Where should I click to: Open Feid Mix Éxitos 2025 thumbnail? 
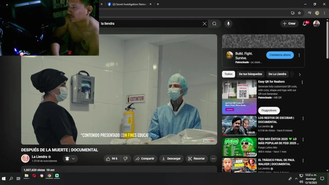point(239,147)
